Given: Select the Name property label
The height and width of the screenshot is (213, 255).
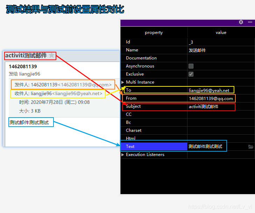Looking at the screenshot, I should (x=132, y=50).
